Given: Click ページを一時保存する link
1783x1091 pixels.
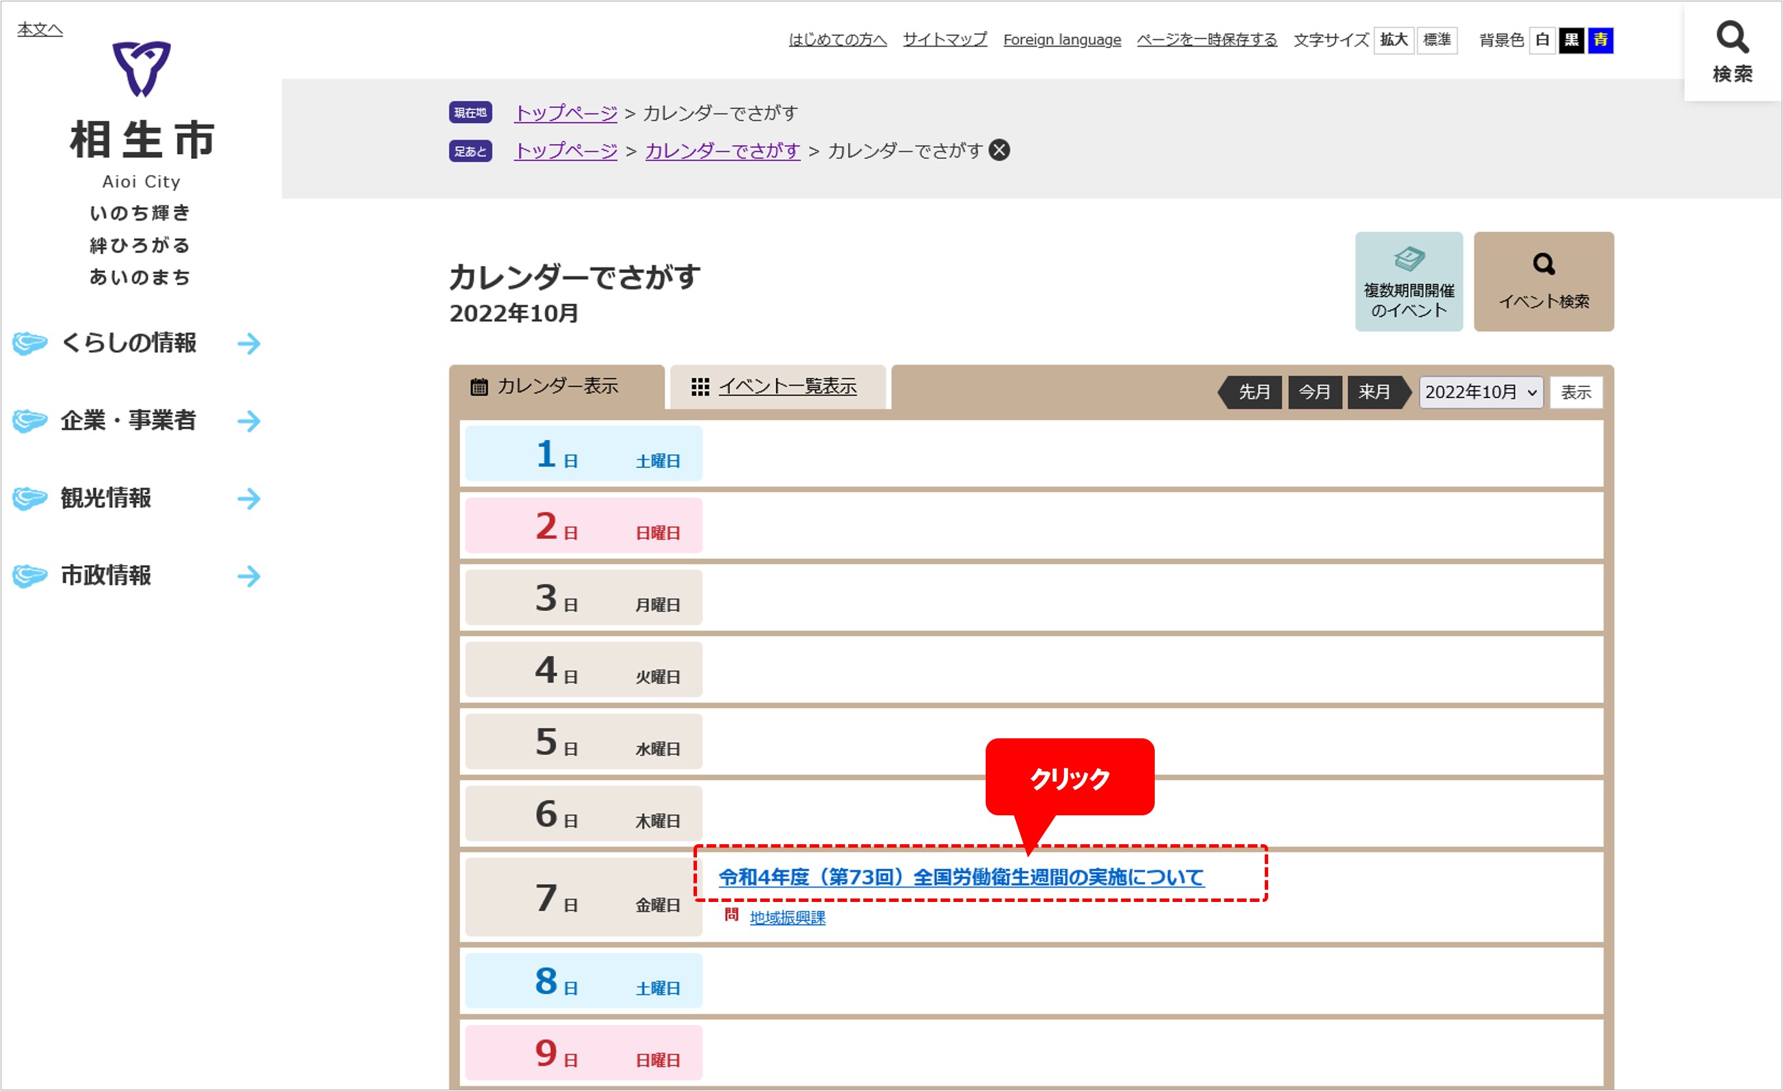Looking at the screenshot, I should pos(1206,40).
